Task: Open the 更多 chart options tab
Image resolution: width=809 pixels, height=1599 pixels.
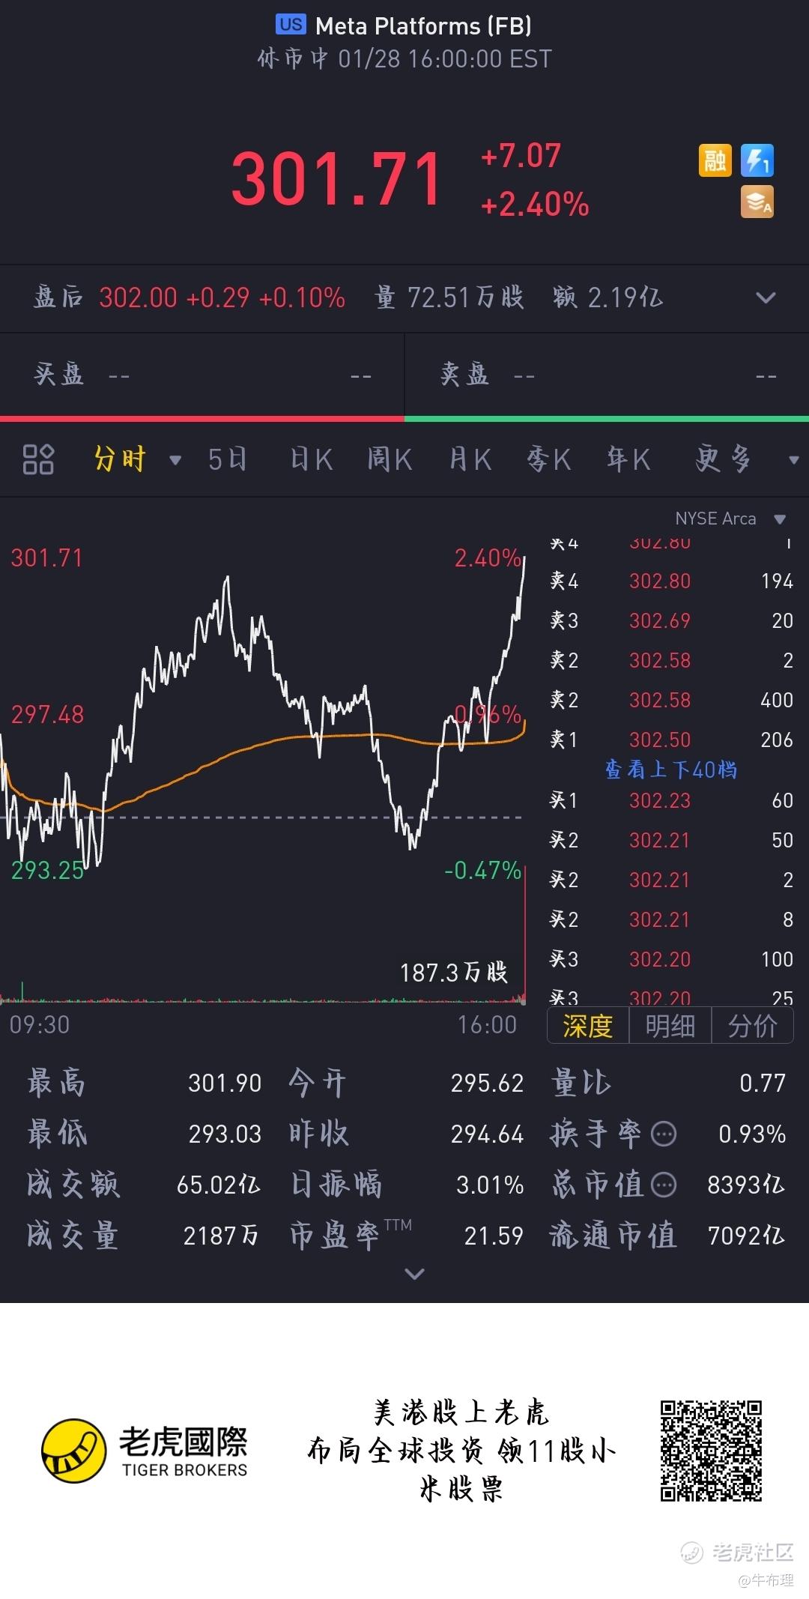Action: point(722,459)
